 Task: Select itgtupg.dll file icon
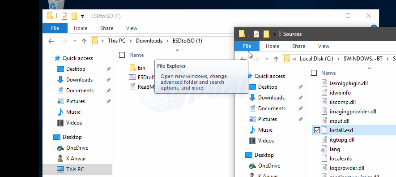(x=324, y=139)
